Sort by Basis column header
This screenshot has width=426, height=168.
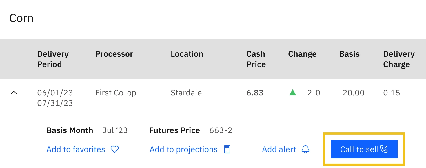coord(349,54)
